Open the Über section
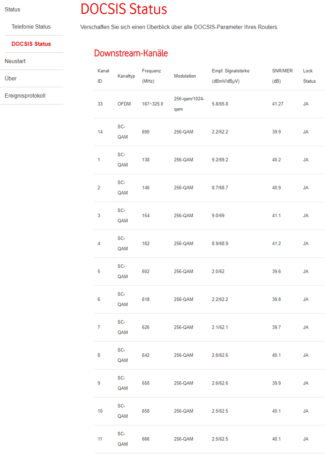325x454 pixels. (10, 79)
